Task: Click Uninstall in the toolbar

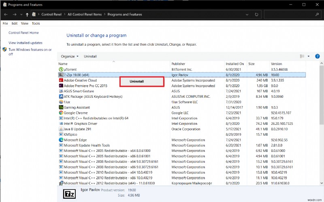Action: point(90,56)
